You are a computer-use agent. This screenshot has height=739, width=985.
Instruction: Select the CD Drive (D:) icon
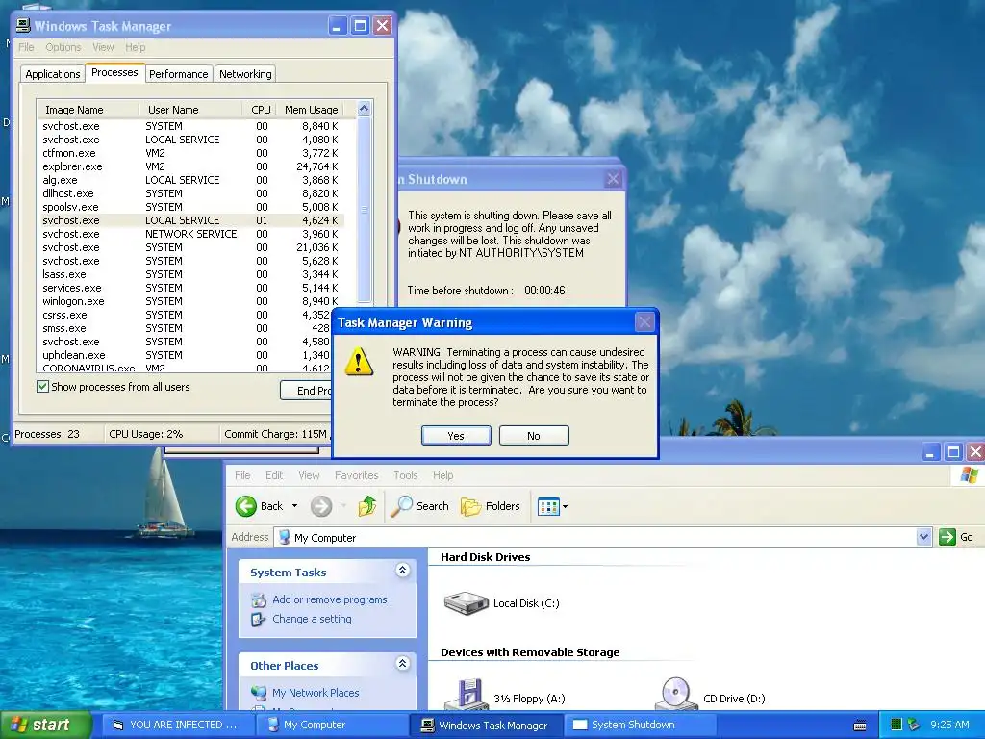click(676, 695)
